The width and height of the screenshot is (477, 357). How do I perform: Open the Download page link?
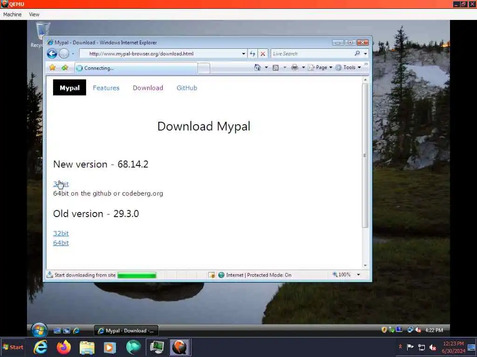coord(148,88)
